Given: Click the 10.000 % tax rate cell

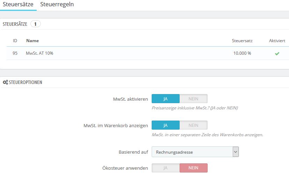Looking at the screenshot, I should [x=242, y=54].
